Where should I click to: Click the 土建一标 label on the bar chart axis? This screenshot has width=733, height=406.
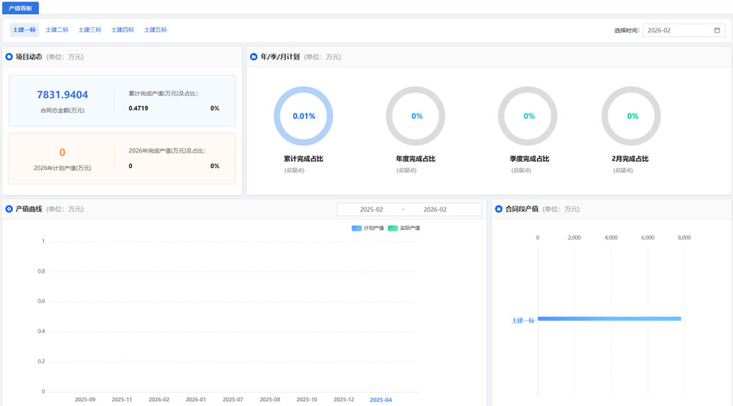pyautogui.click(x=522, y=320)
